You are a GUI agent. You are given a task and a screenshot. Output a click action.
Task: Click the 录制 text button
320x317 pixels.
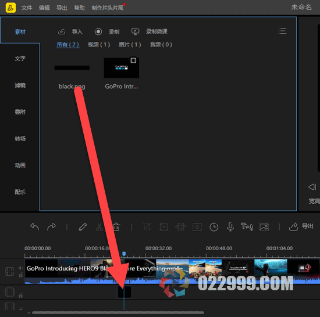(x=114, y=32)
